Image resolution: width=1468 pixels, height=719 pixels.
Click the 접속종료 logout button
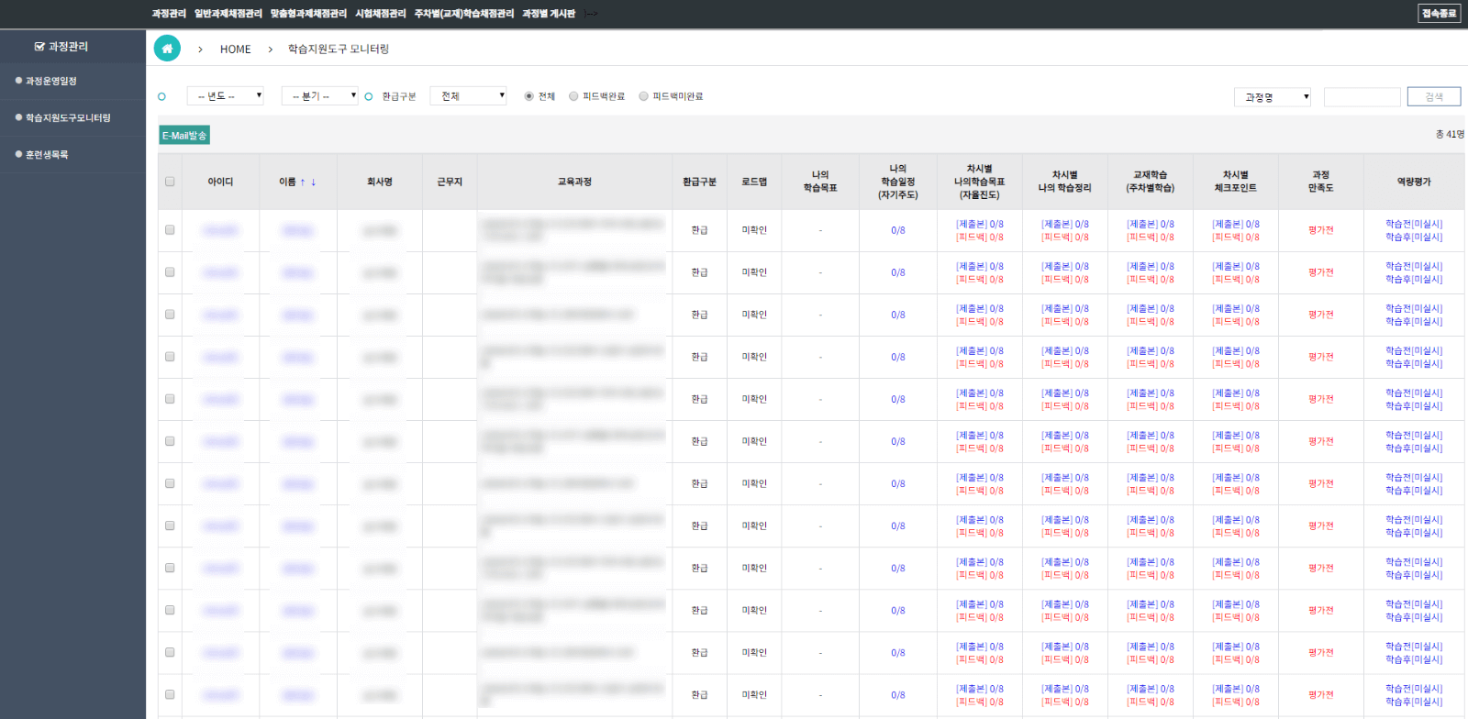tap(1440, 14)
